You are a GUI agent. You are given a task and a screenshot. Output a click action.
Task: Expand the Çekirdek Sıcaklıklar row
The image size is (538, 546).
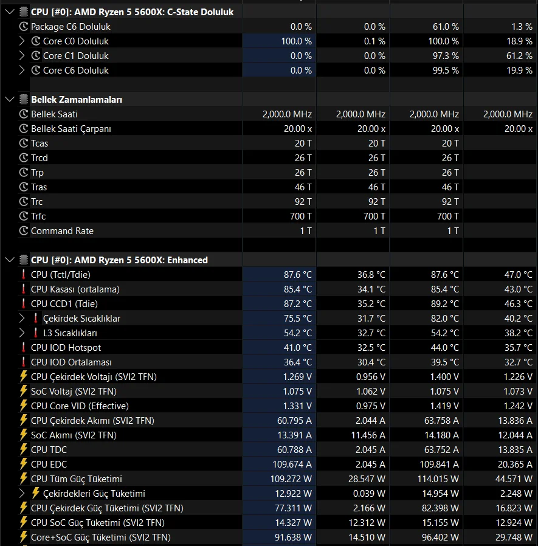[22, 318]
